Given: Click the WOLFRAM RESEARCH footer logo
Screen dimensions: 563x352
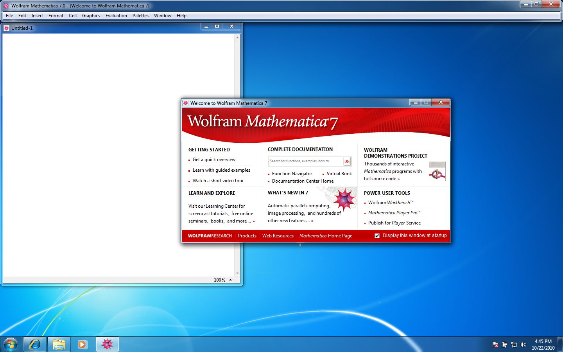Looking at the screenshot, I should tap(210, 236).
